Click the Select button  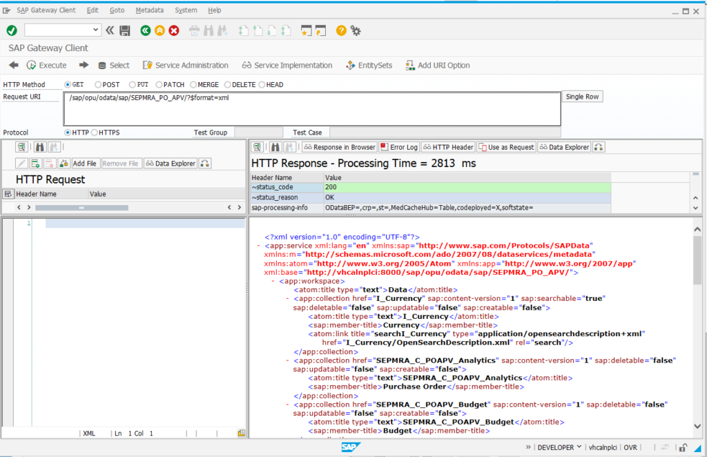tap(114, 66)
